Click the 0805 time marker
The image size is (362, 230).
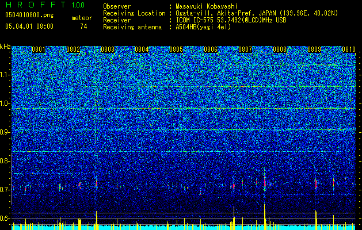[176, 49]
